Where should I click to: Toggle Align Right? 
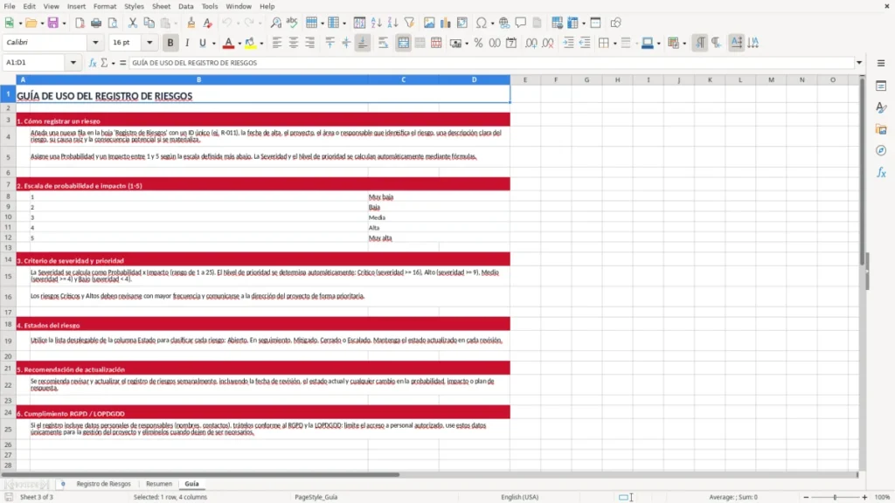click(310, 43)
